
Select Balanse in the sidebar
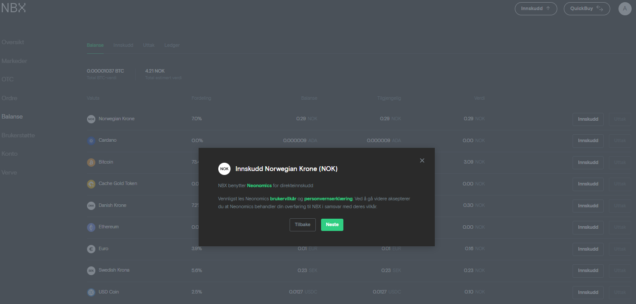click(12, 117)
